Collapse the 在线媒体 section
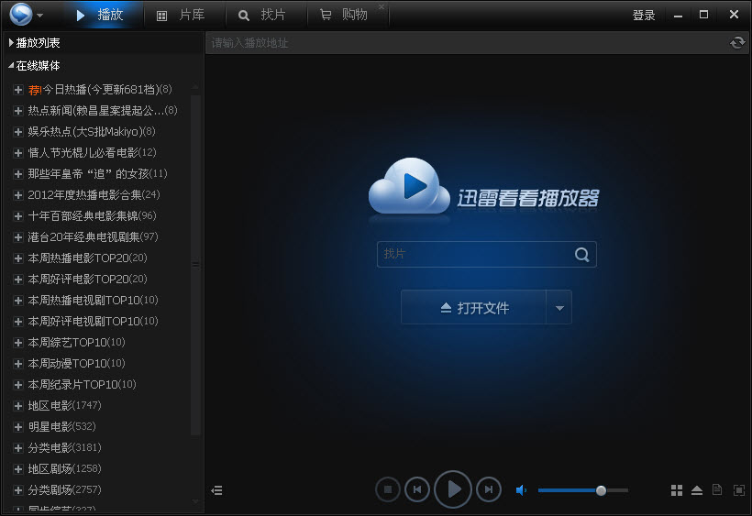The image size is (752, 516). pyautogui.click(x=11, y=66)
